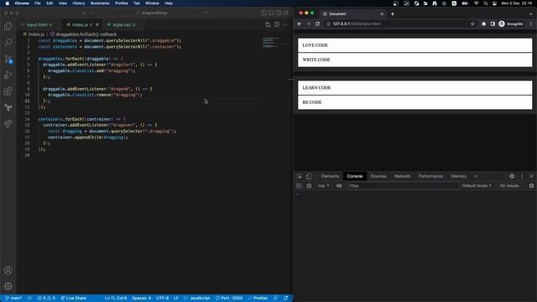
Task: Click the open changes compare icon
Action: pos(268,24)
